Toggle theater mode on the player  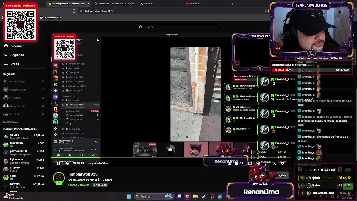[x=258, y=163]
